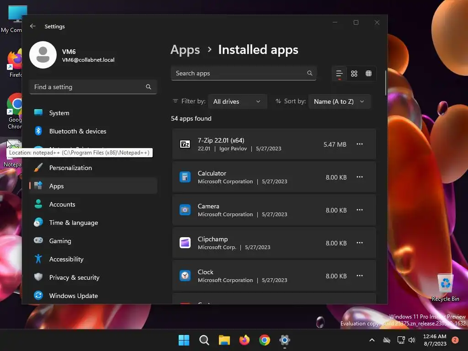Click the Calculator app name
468x351 pixels.
tap(212, 173)
